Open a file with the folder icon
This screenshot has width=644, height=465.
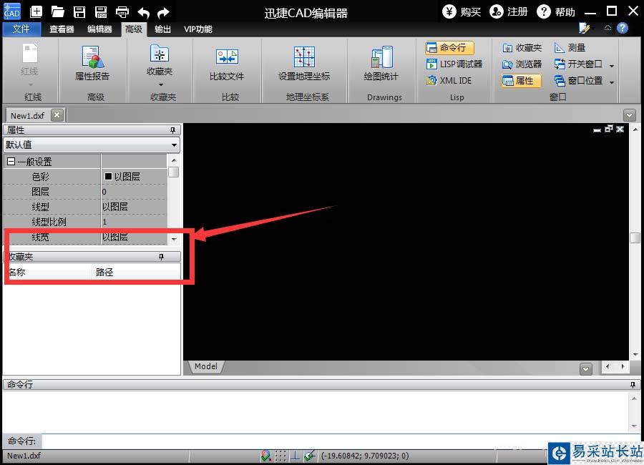[x=57, y=11]
